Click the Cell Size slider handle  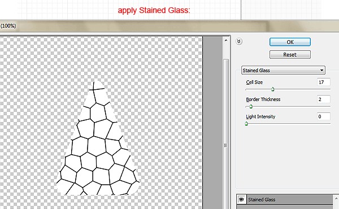point(273,89)
